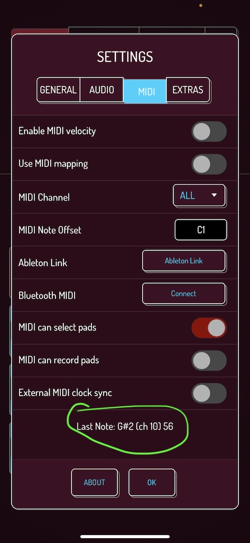Turn on MIDI can record pads
This screenshot has width=250, height=543.
click(x=209, y=361)
